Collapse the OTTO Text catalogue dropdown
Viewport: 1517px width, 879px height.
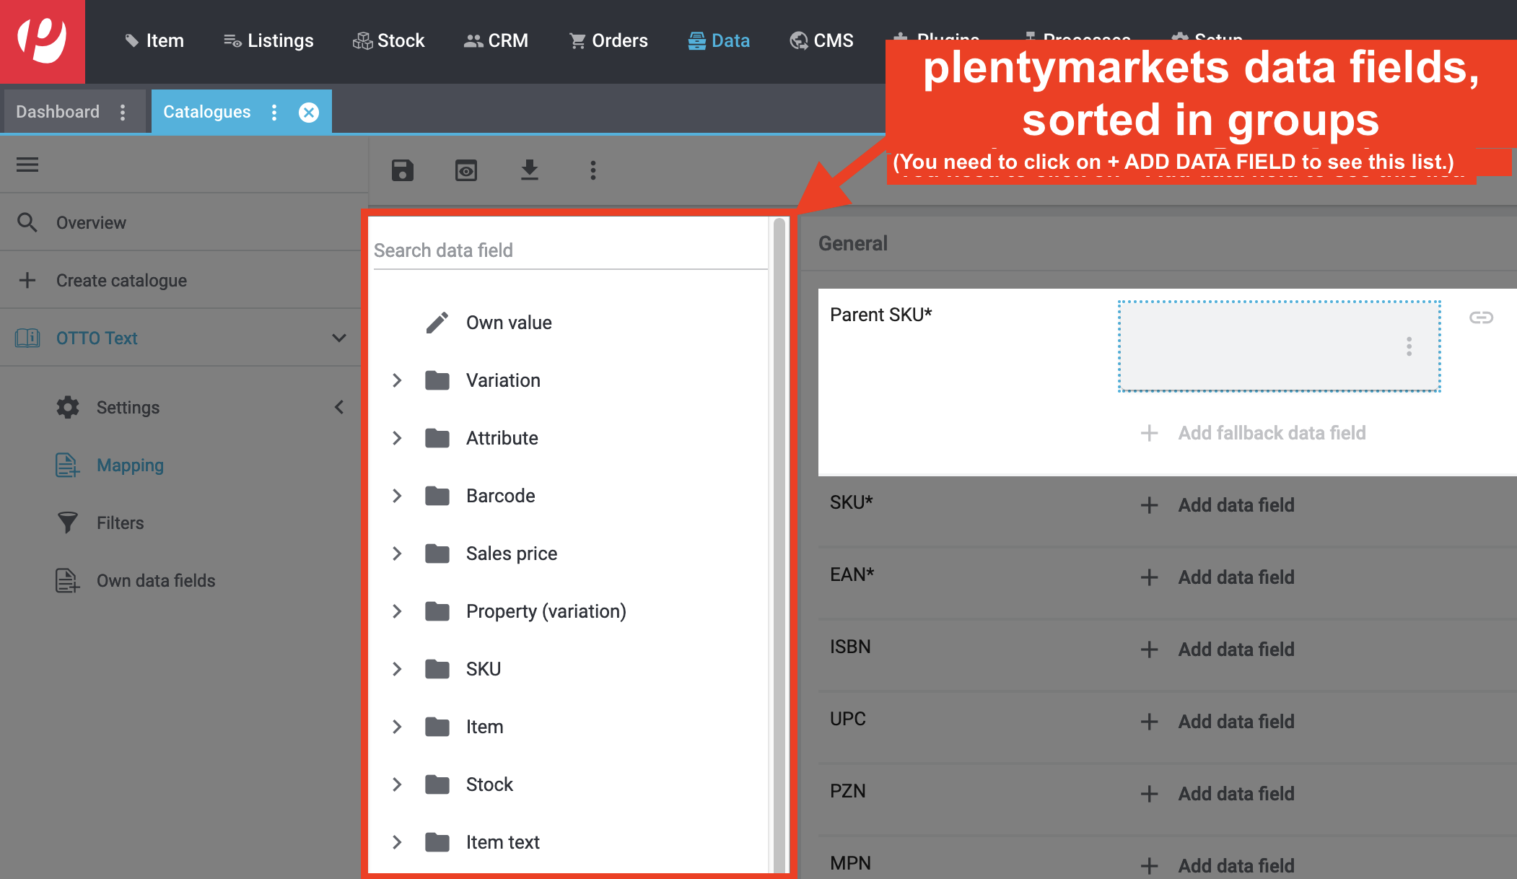coord(338,338)
